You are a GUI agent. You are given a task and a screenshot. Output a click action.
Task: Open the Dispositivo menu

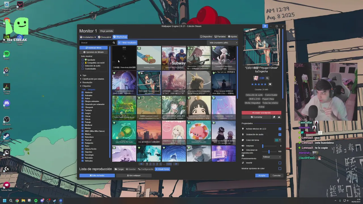[x=206, y=37]
